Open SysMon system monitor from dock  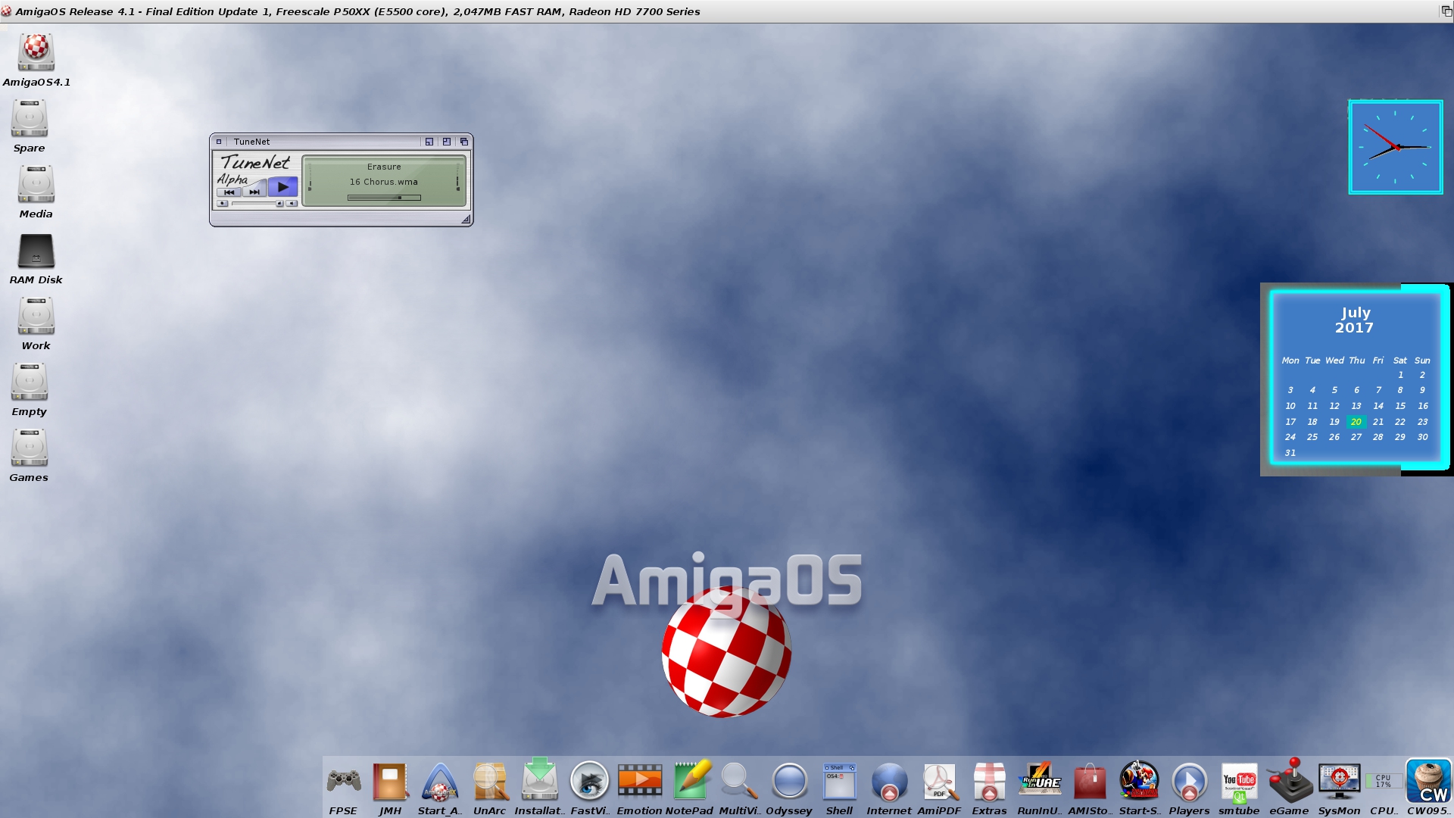tap(1339, 781)
